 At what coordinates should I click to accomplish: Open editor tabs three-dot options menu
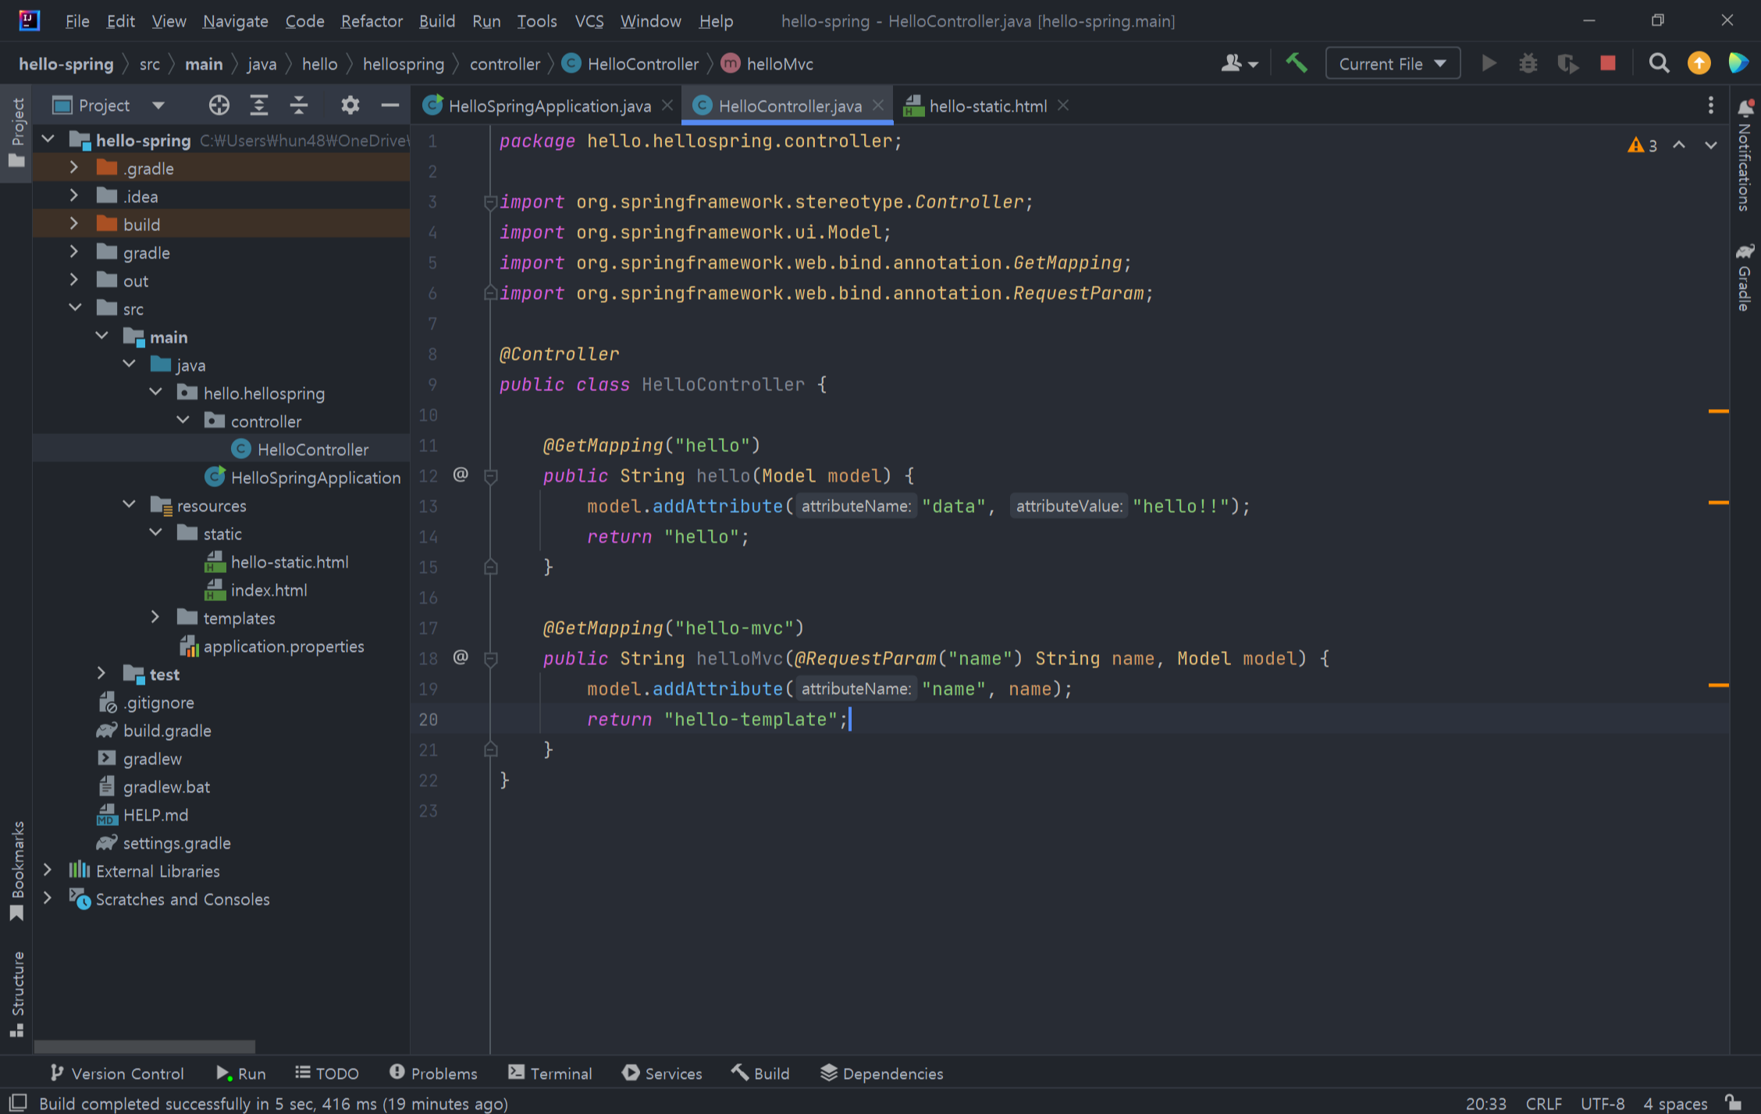(x=1710, y=105)
